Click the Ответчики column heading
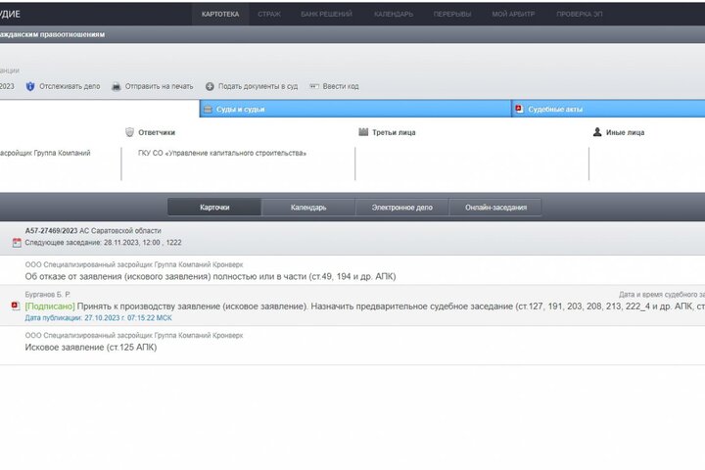Image resolution: width=705 pixels, height=470 pixels. point(157,133)
